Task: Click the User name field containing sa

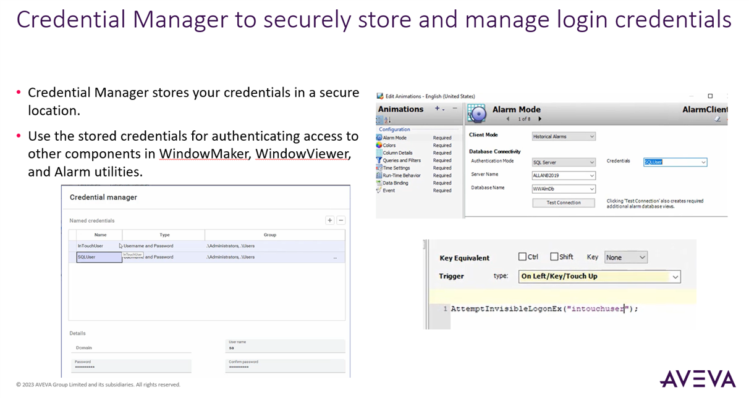Action: click(286, 346)
